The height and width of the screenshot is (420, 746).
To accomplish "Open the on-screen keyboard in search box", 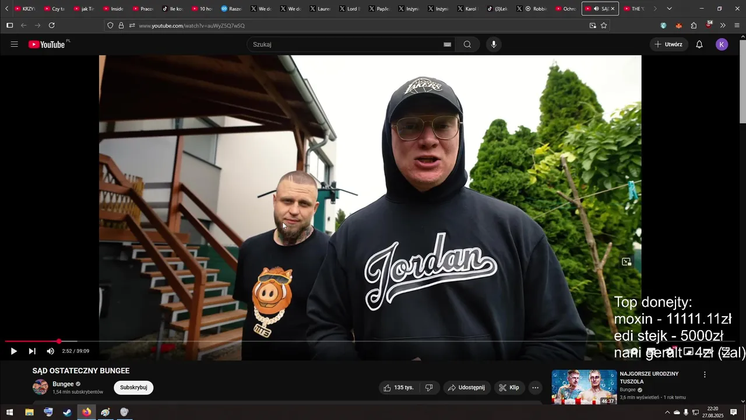I will (448, 44).
